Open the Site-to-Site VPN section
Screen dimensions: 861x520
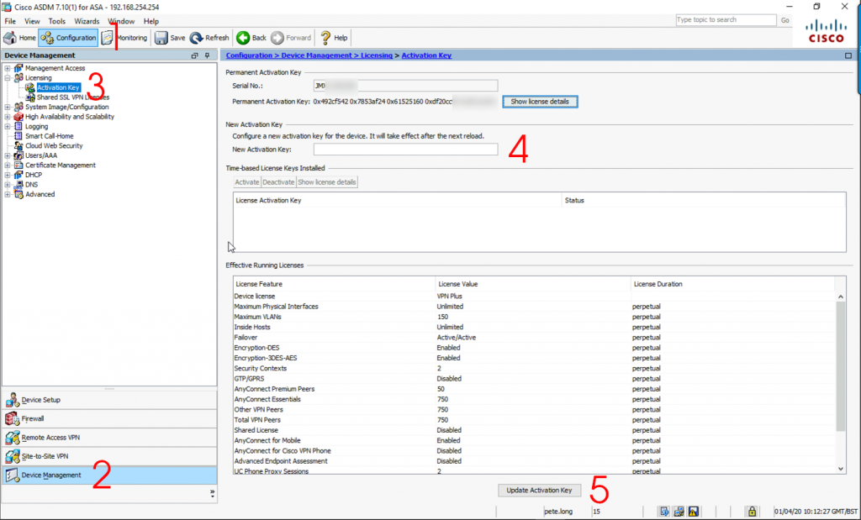109,456
